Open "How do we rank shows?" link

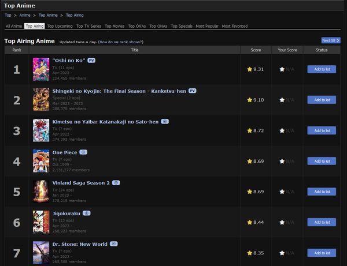click(121, 42)
